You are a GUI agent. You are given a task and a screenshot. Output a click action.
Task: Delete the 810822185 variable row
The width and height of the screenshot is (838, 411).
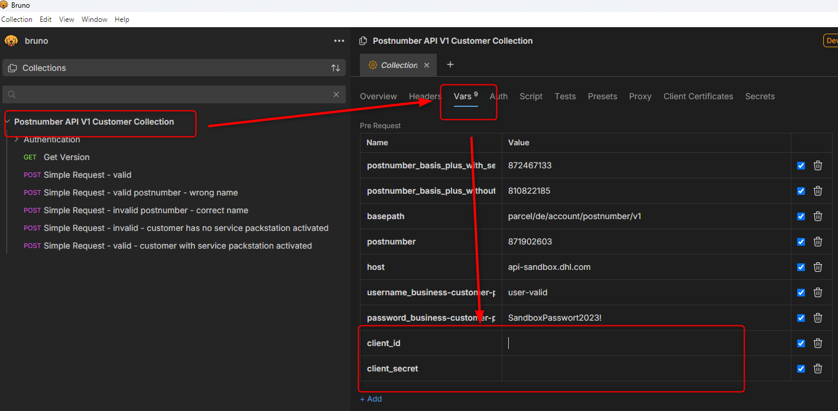coord(818,191)
